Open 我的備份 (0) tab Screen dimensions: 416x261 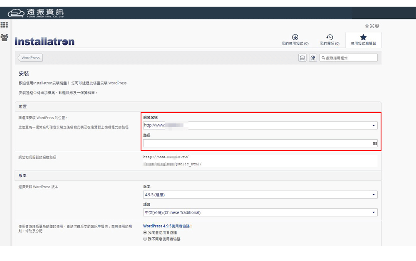(329, 40)
